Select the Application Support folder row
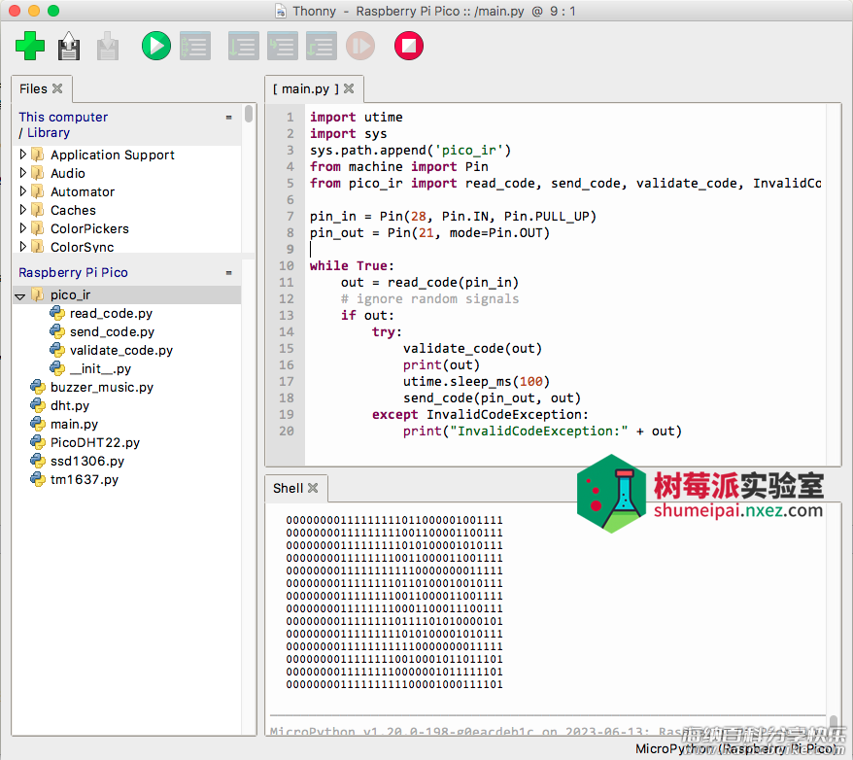The height and width of the screenshot is (760, 853). click(126, 155)
